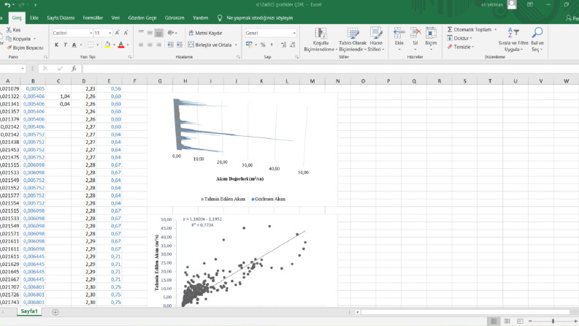This screenshot has width=579, height=326.
Task: Open the fill color dropdown arrow
Action: pos(114,45)
